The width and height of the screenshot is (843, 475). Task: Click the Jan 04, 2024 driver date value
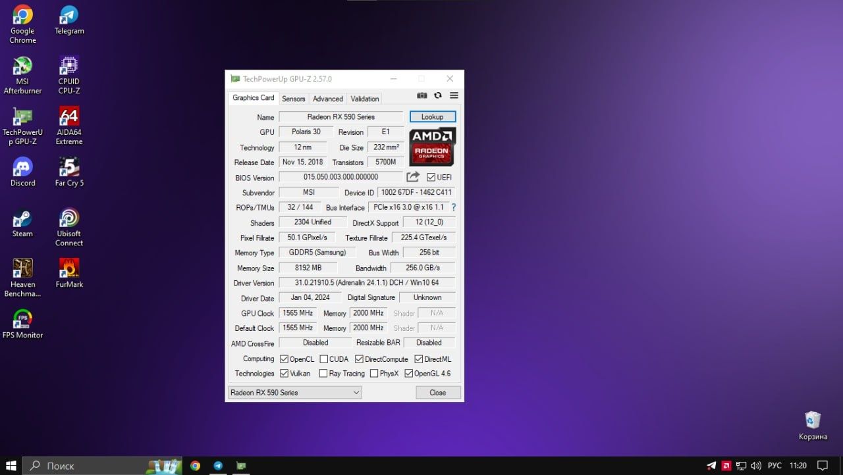pyautogui.click(x=310, y=297)
